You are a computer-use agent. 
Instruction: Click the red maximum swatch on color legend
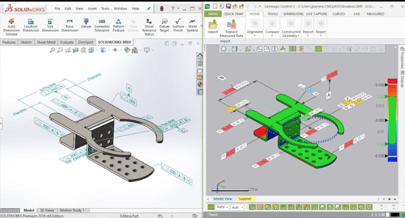(392, 81)
